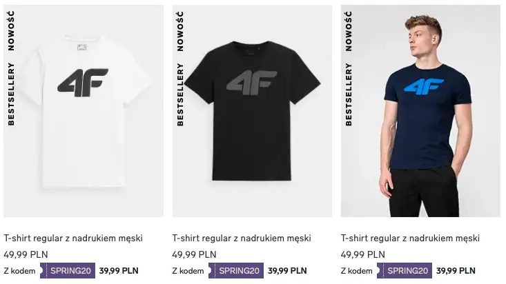Viewport: 506px width, 284px height.
Task: Open the navy T-shirt photo with model
Action: (x=420, y=111)
